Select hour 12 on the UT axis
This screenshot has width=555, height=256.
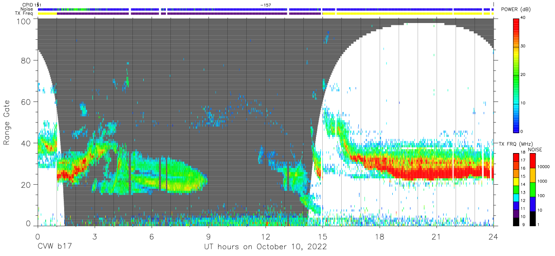tap(266, 237)
